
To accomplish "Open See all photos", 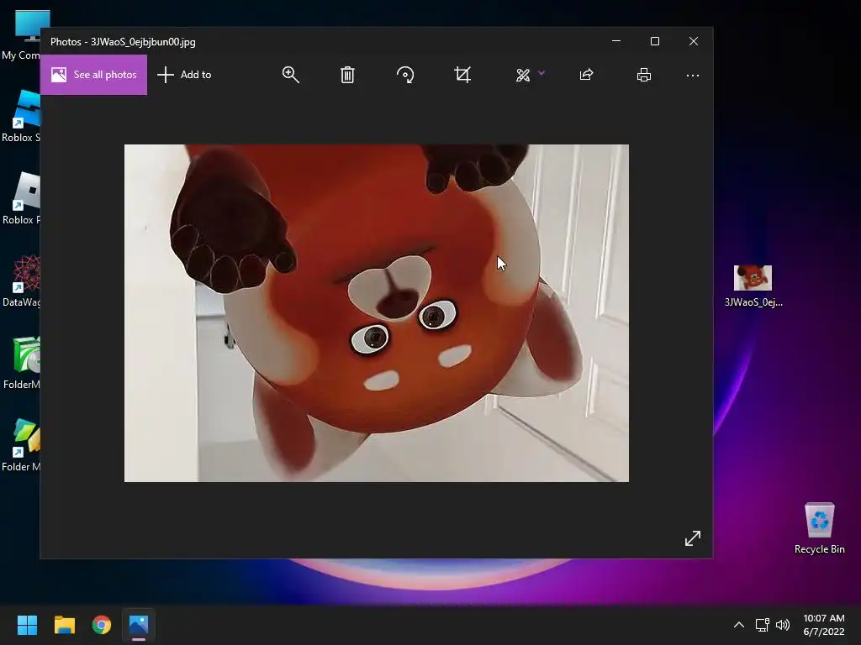I will click(x=94, y=75).
